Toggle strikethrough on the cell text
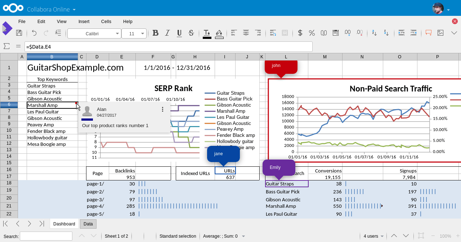The height and width of the screenshot is (242, 461). click(x=191, y=33)
